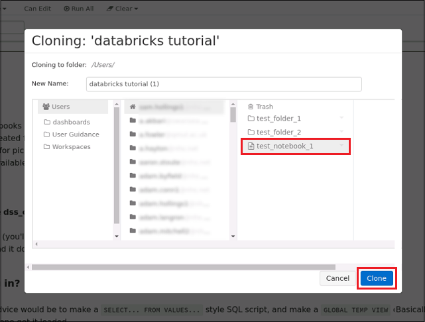Open the Workspaces folder
The image size is (425, 322).
pos(67,147)
